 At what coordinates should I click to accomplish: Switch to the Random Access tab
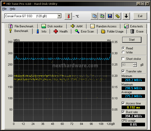pyautogui.click(x=103, y=26)
